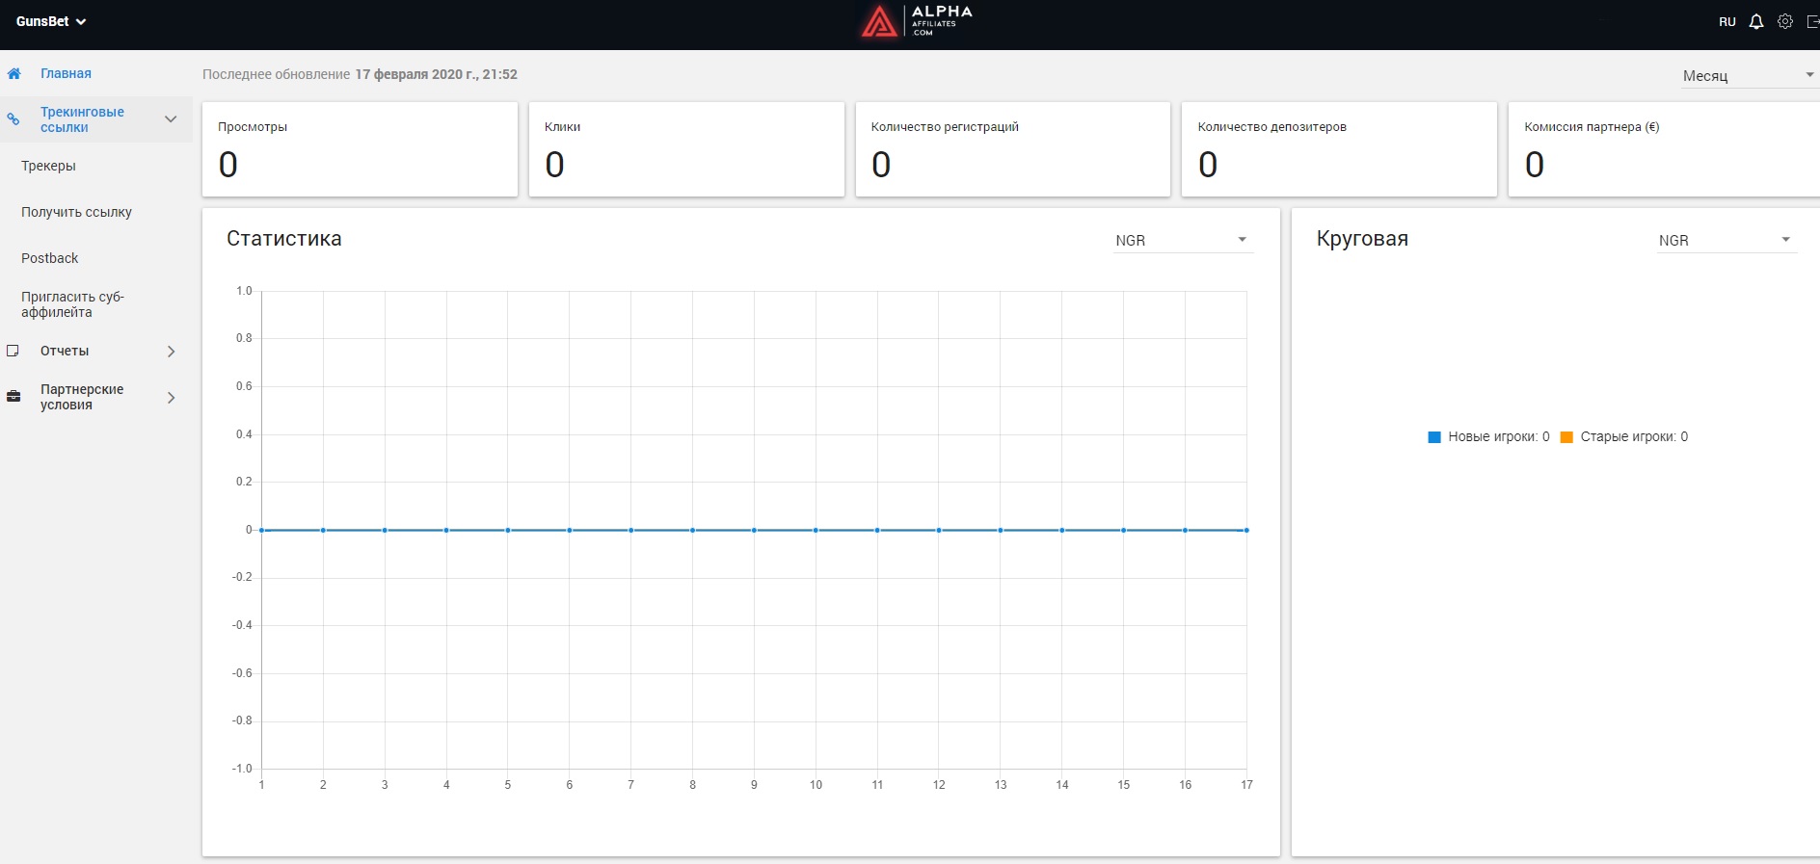The width and height of the screenshot is (1820, 864).
Task: Open the notifications bell
Action: (x=1756, y=21)
